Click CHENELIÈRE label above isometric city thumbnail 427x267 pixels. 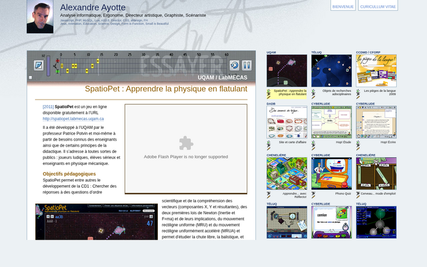click(276, 155)
